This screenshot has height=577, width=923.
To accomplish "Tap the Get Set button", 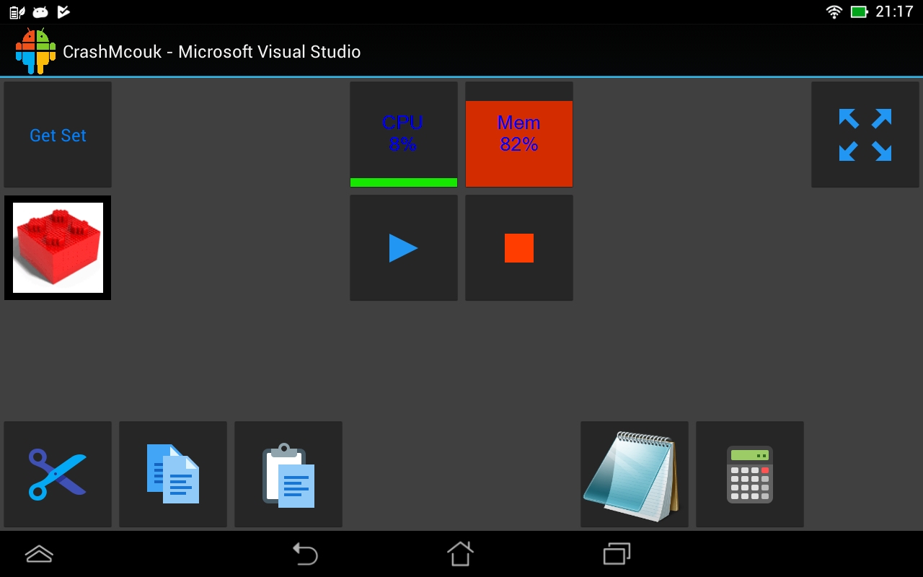I will (58, 135).
